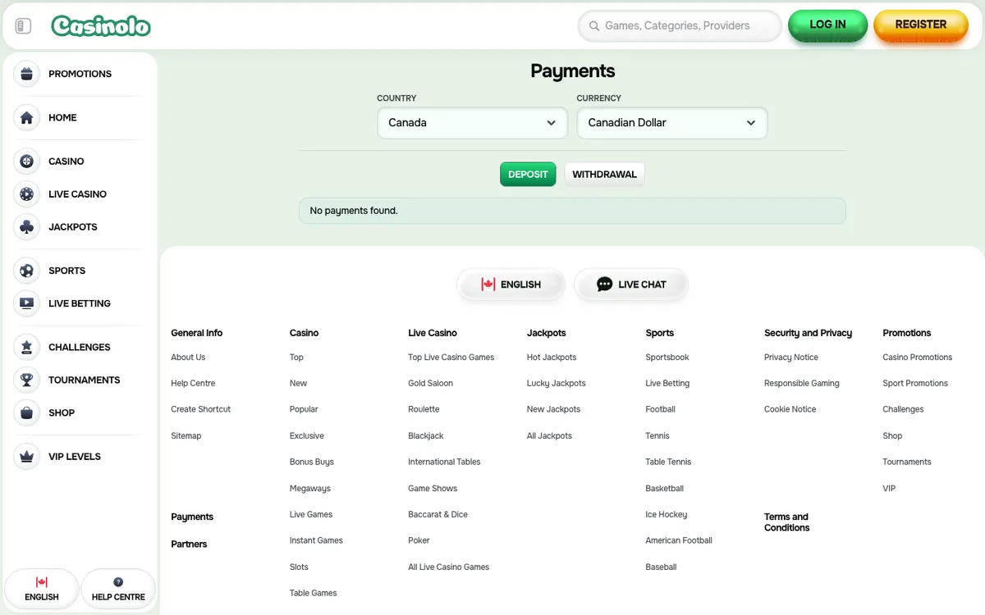Click the All Jackpots link
Screen dimensions: 985x615
click(x=549, y=436)
